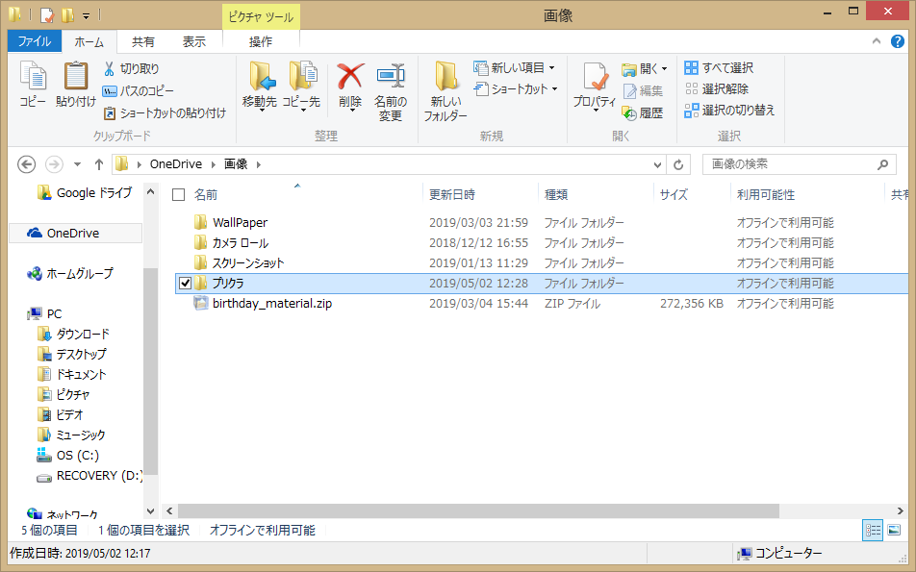Open the address bar history dropdown arrow
The image size is (916, 572).
click(x=658, y=164)
